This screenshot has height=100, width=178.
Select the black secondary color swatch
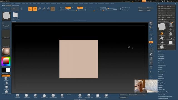click(4, 70)
